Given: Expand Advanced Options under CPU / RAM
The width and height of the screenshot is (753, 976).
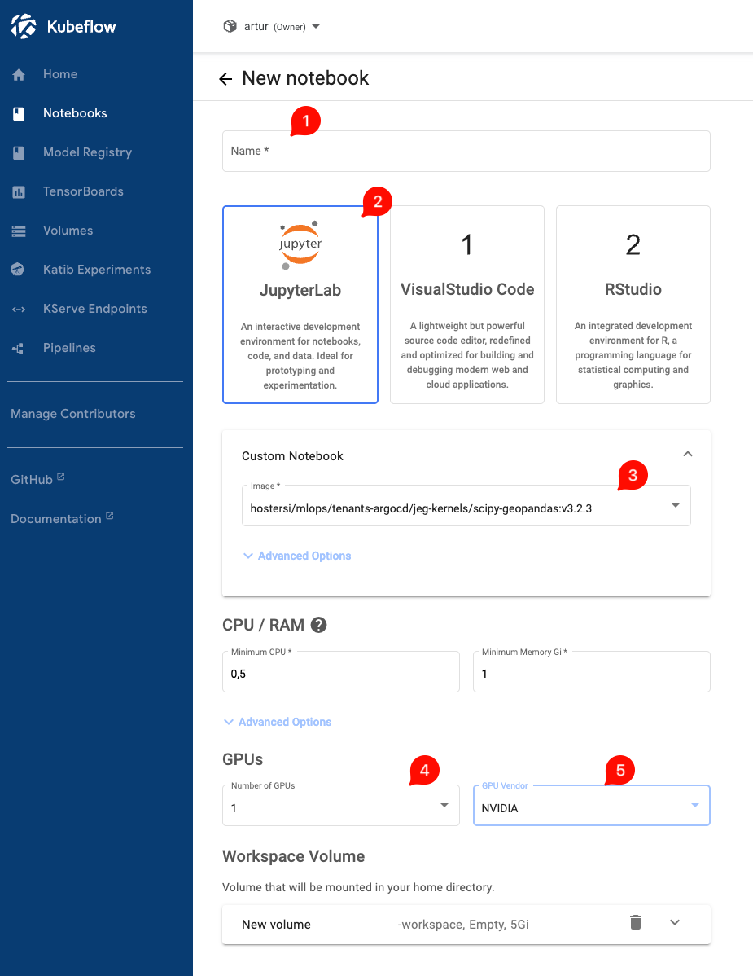Looking at the screenshot, I should [x=278, y=722].
